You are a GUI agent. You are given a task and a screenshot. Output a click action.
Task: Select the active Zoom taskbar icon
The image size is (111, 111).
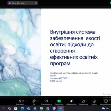click(60, 108)
